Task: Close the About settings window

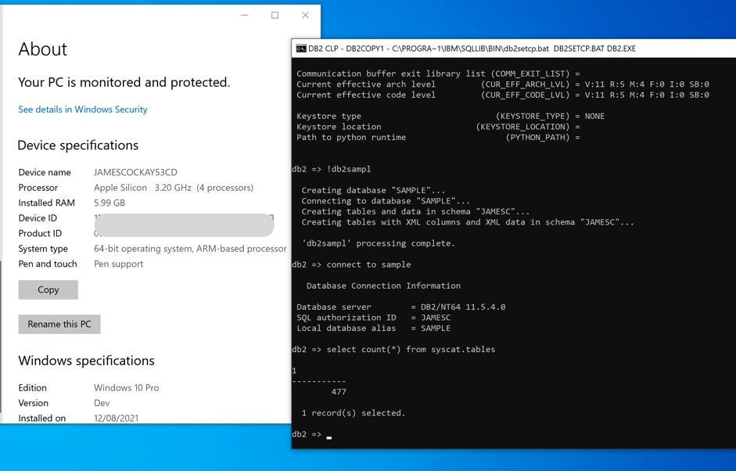Action: click(305, 15)
